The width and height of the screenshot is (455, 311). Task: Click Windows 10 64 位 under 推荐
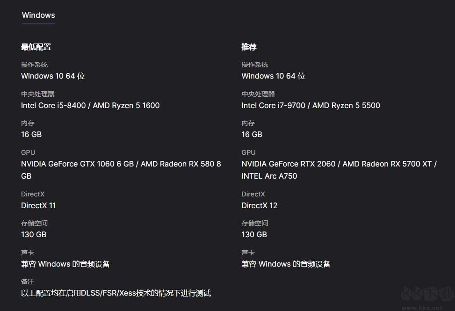273,76
